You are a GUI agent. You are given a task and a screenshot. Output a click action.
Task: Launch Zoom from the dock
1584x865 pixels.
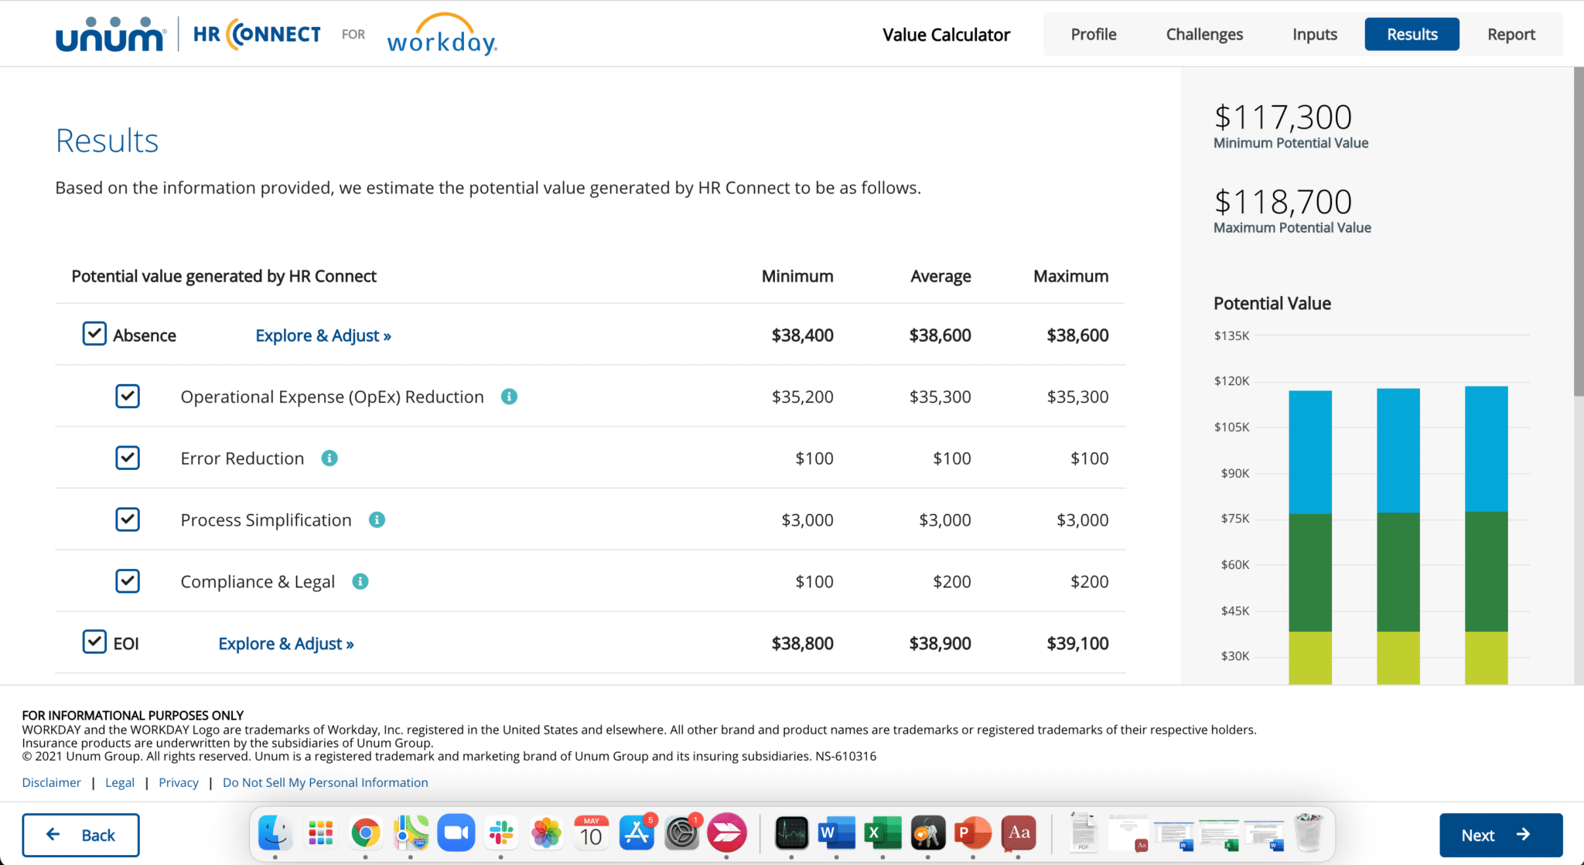456,833
